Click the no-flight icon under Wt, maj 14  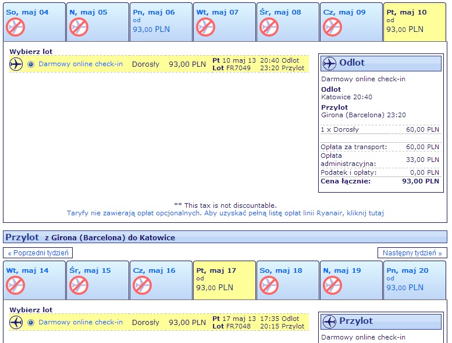point(15,285)
